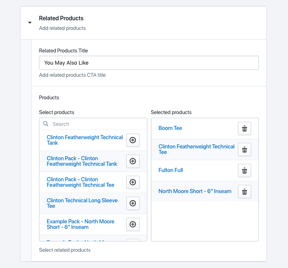Click the Related Products section heading
Screen dimensions: 288x268
[61, 18]
